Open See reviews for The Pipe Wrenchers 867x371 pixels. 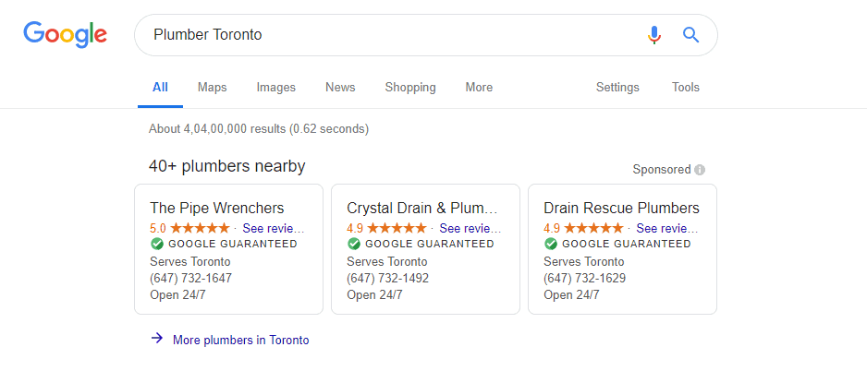pos(274,228)
